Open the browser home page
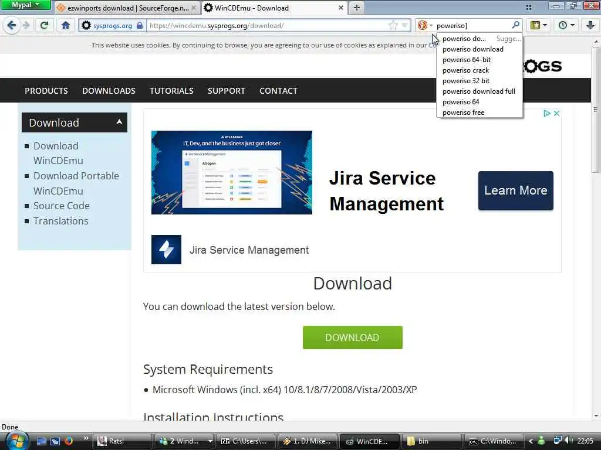 coord(66,26)
